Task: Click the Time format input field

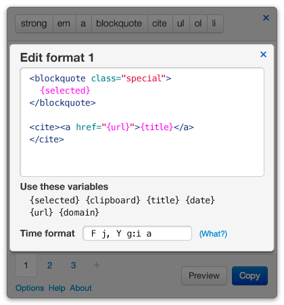Action: [x=137, y=233]
